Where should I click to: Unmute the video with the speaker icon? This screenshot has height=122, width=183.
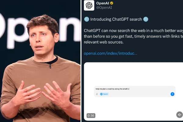click(179, 115)
